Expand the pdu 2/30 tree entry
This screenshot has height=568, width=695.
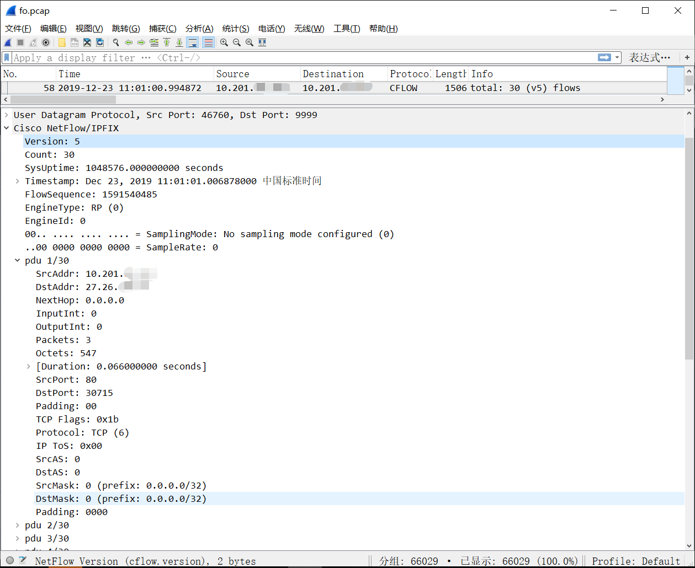pos(17,524)
